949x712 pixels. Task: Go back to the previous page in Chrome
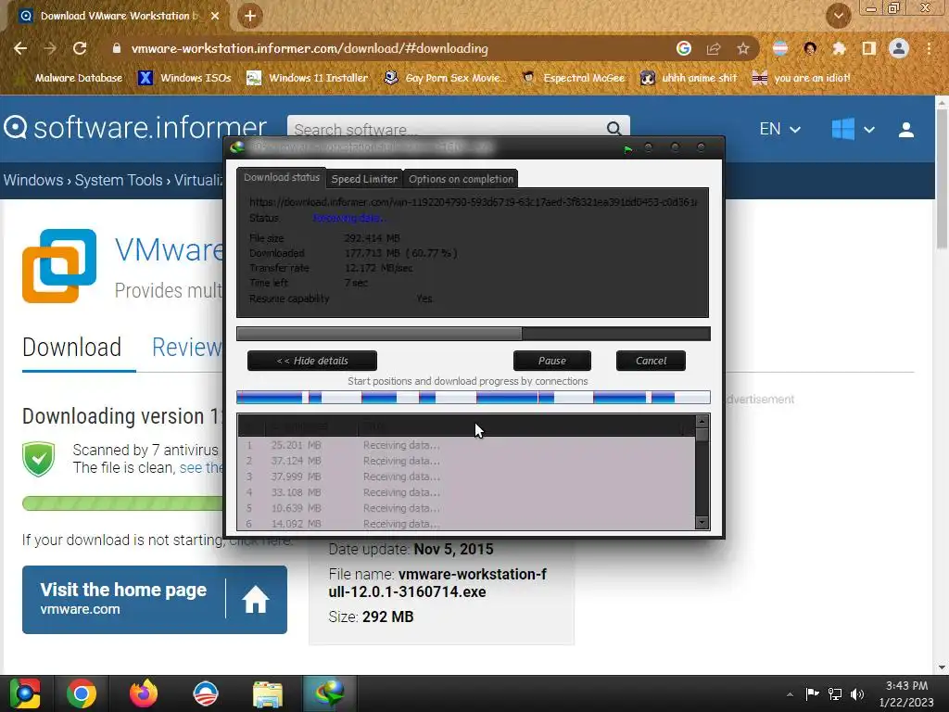[x=20, y=48]
